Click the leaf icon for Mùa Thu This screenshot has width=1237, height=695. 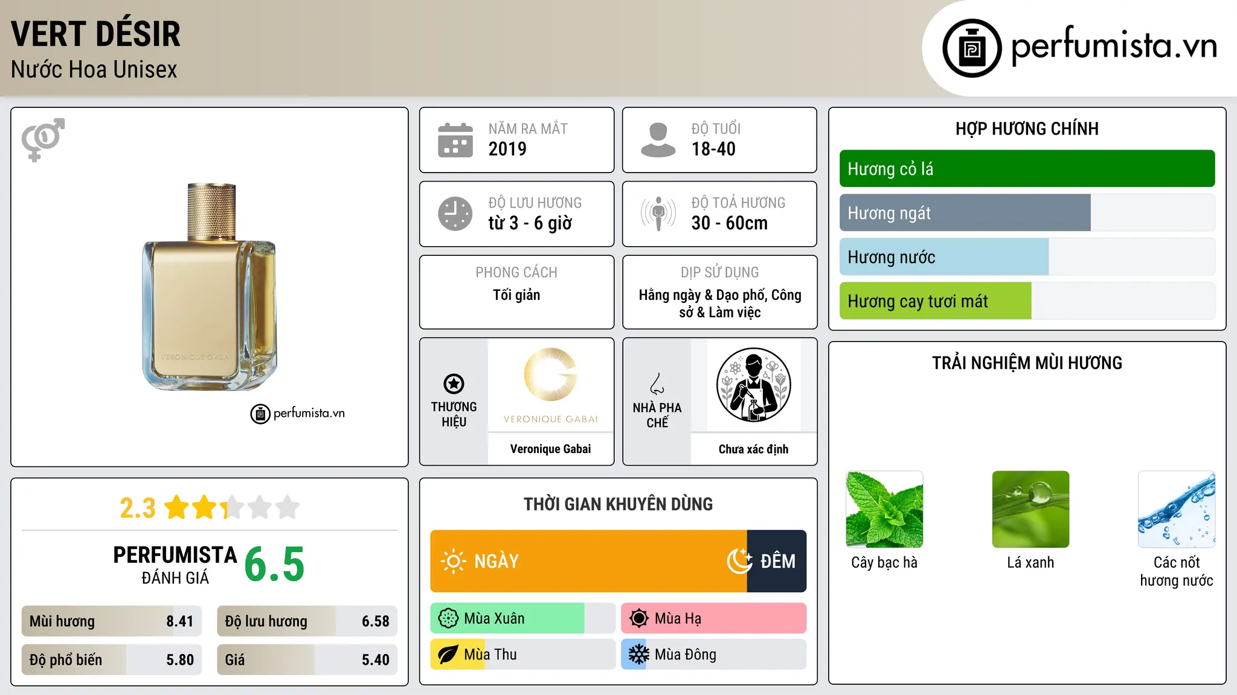tap(448, 655)
